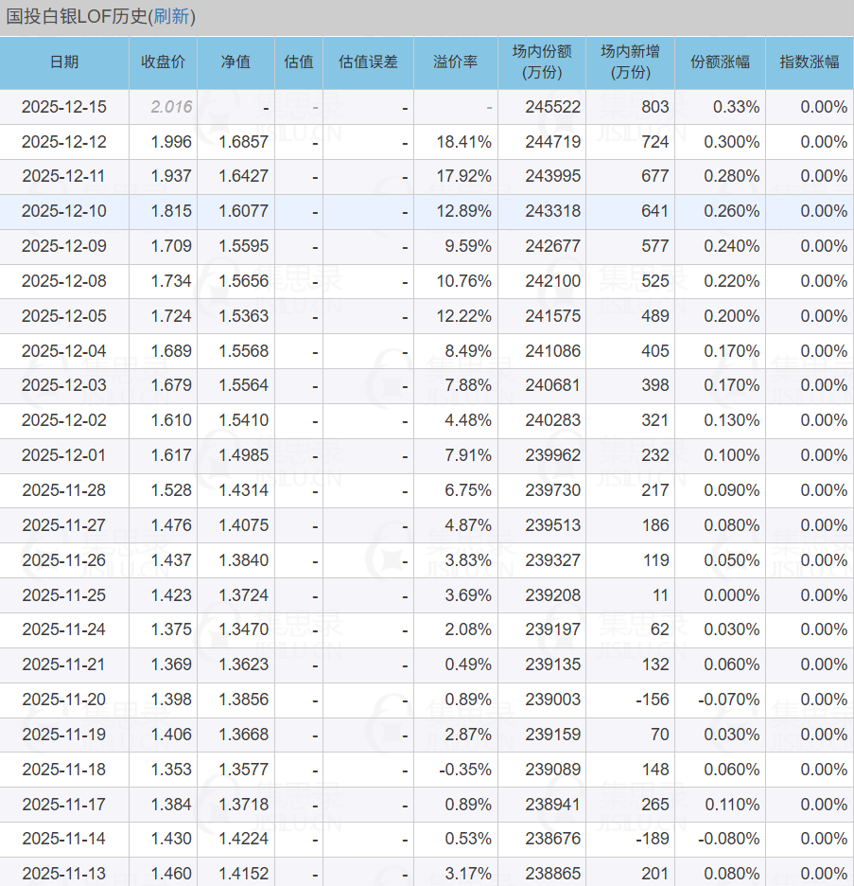
Task: Select the 2025-11-20 date cell
Action: point(64,700)
